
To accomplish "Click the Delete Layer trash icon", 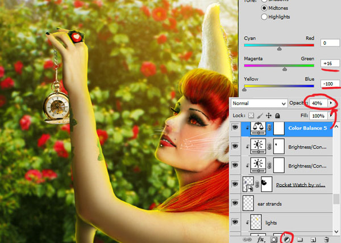I will (x=326, y=240).
